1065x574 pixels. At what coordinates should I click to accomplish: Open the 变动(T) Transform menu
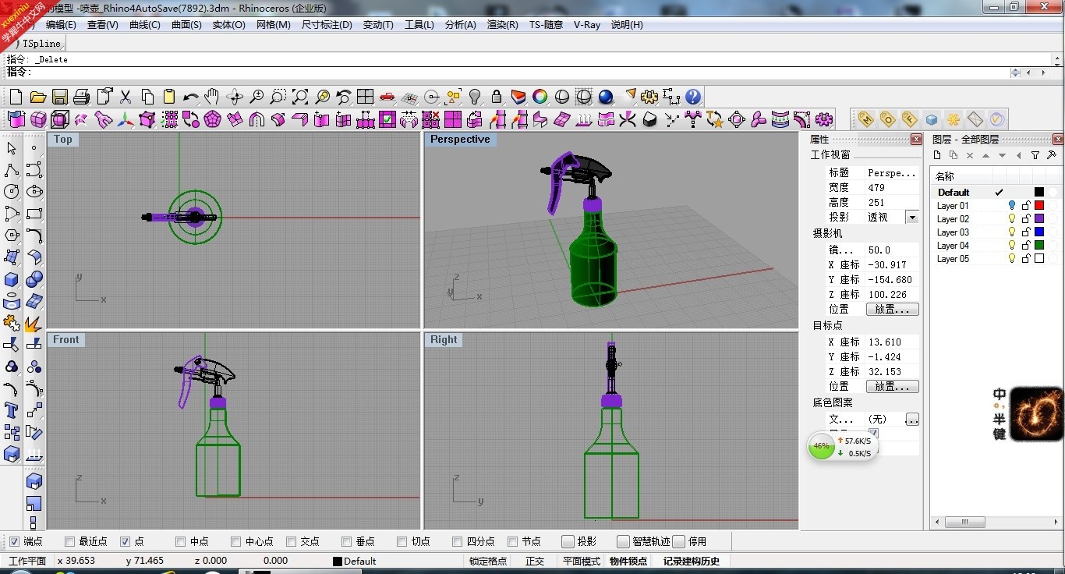click(x=378, y=25)
